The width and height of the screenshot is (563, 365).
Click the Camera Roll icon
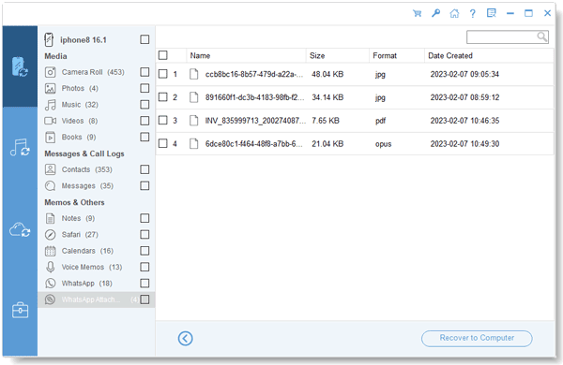tap(51, 72)
